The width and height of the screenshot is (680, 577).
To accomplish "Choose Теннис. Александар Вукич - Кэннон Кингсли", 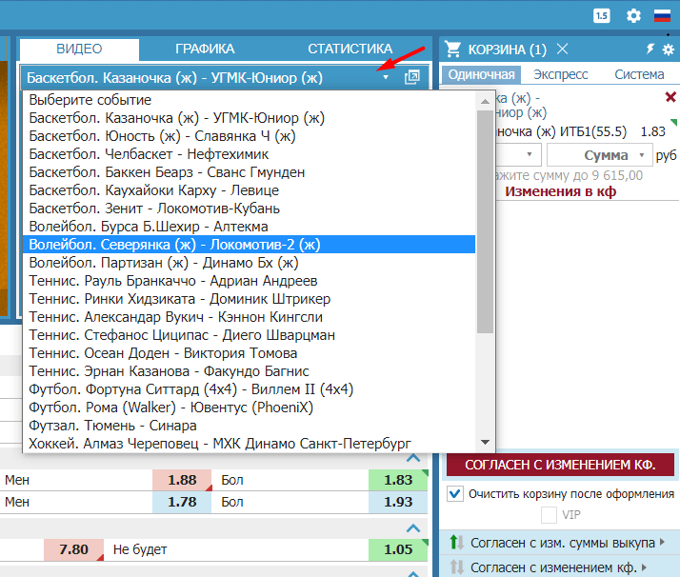I will click(x=249, y=317).
